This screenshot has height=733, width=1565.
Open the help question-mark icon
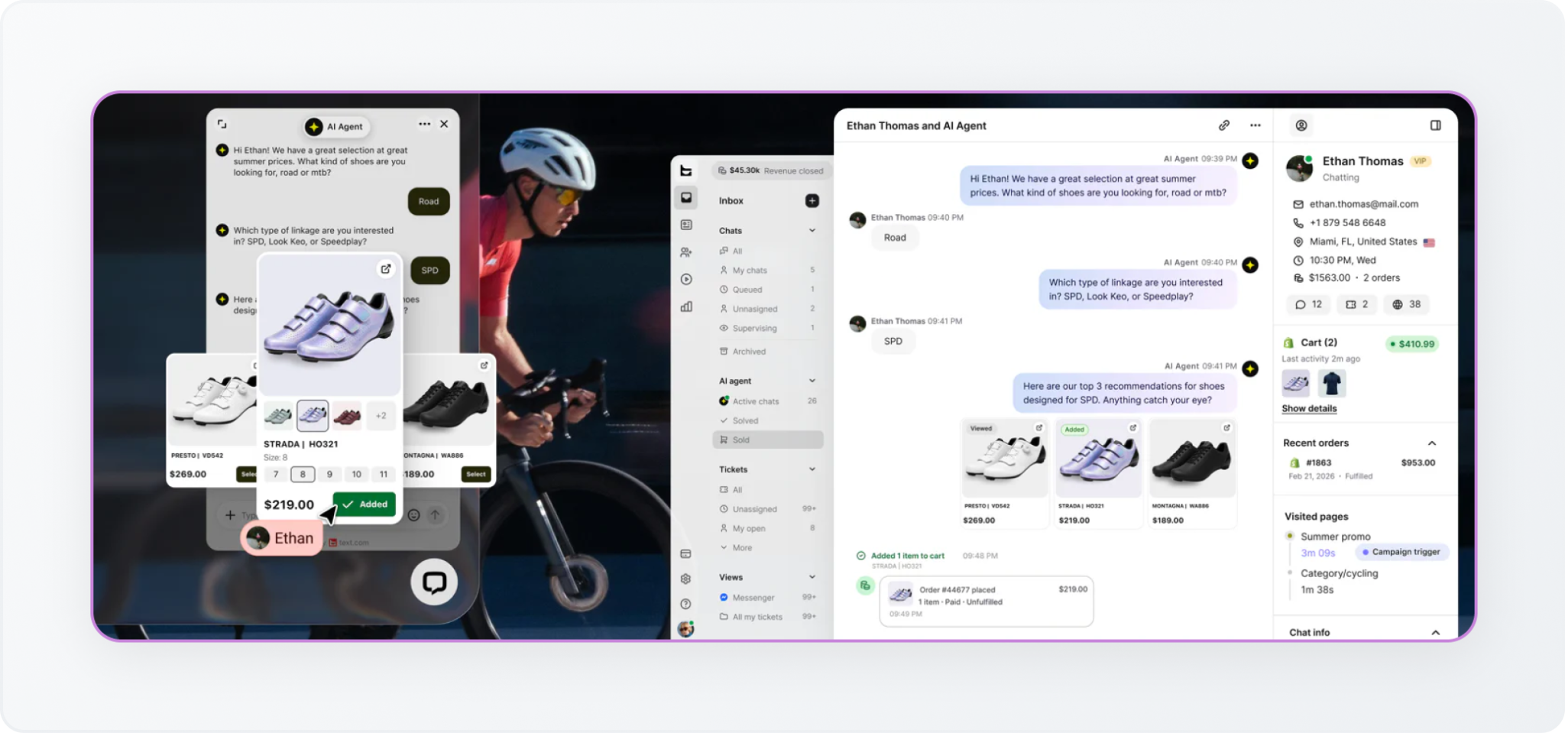pyautogui.click(x=685, y=604)
